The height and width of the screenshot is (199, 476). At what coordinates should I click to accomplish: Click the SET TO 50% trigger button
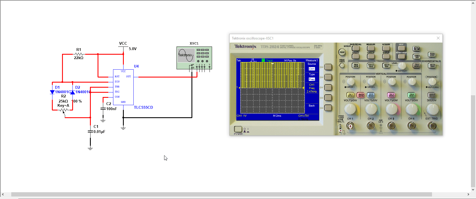coord(387,65)
